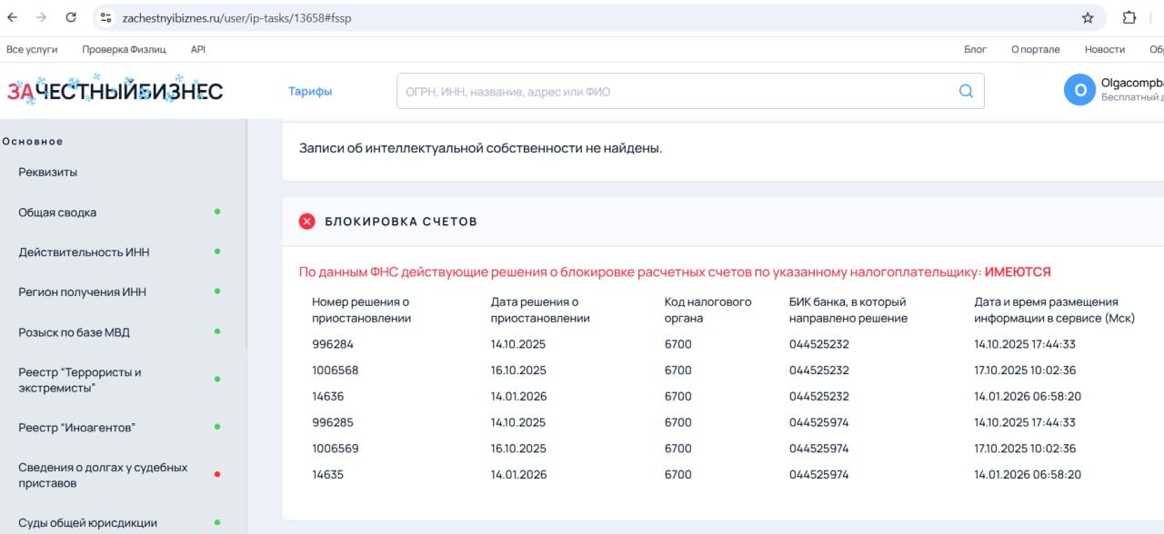Click decision number 996284
This screenshot has width=1164, height=534.
333,344
